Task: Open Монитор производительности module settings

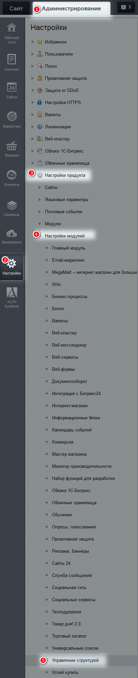Action: (x=82, y=466)
